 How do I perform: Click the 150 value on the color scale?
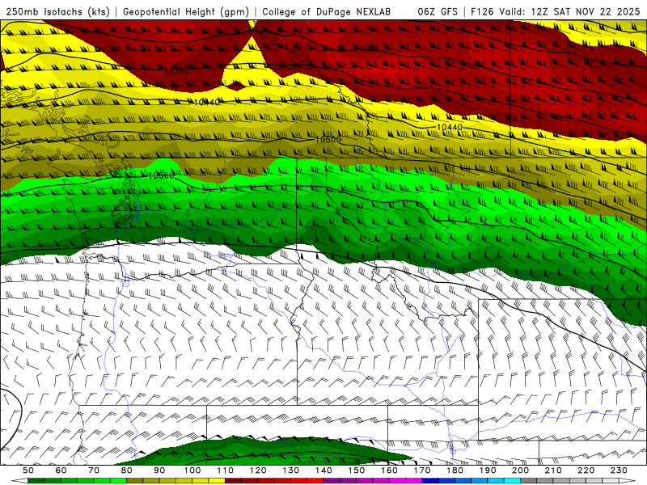[357, 470]
